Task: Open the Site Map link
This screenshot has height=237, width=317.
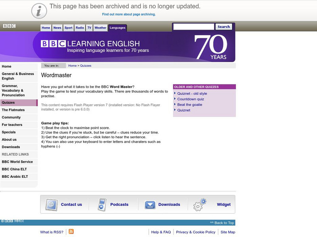Action: coord(228,232)
